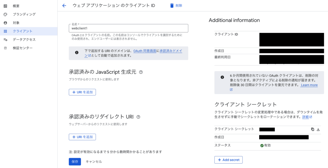The height and width of the screenshot is (168, 328).
Task: Add URI under 承認済みの JavaScript 生成元
Action: click(82, 92)
